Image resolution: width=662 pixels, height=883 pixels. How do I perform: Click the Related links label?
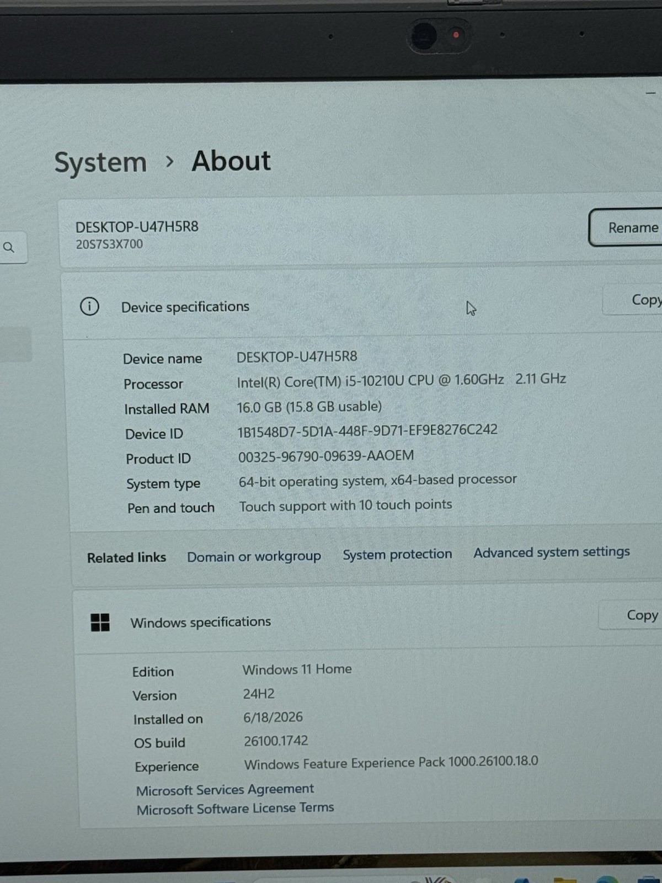point(126,557)
